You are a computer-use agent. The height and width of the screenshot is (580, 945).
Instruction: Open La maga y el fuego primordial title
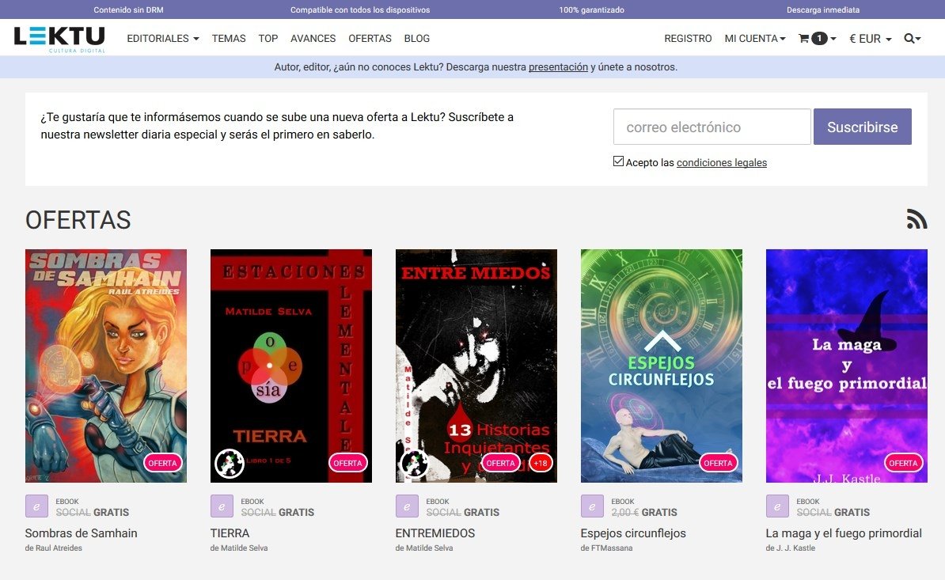844,533
